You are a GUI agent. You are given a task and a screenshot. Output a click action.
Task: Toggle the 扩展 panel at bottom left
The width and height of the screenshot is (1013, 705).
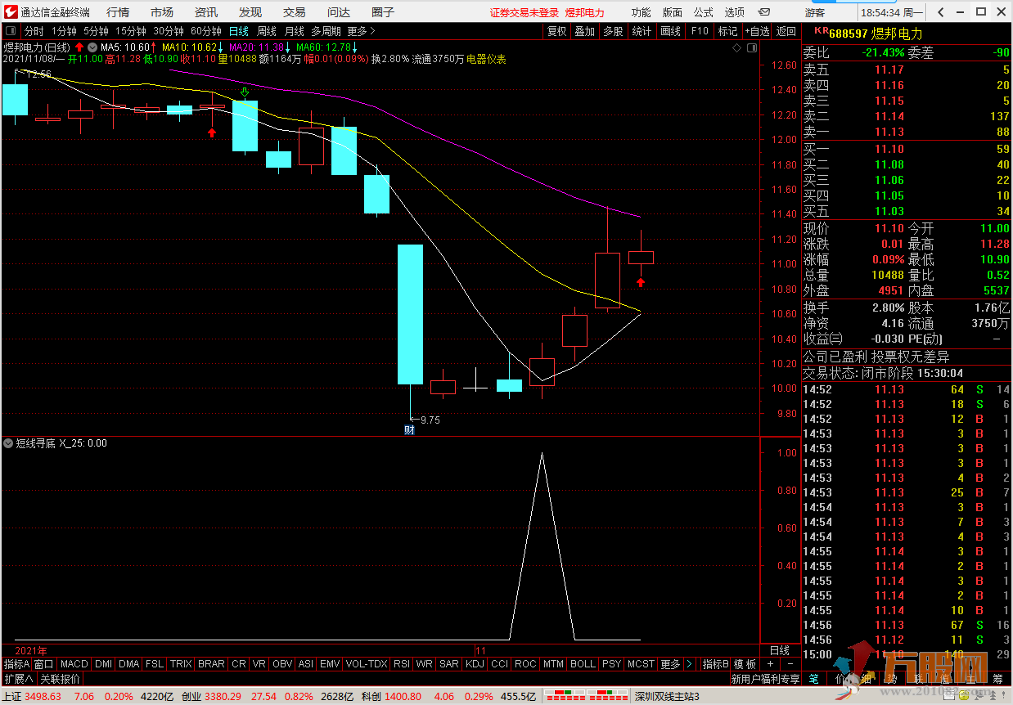coord(18,679)
